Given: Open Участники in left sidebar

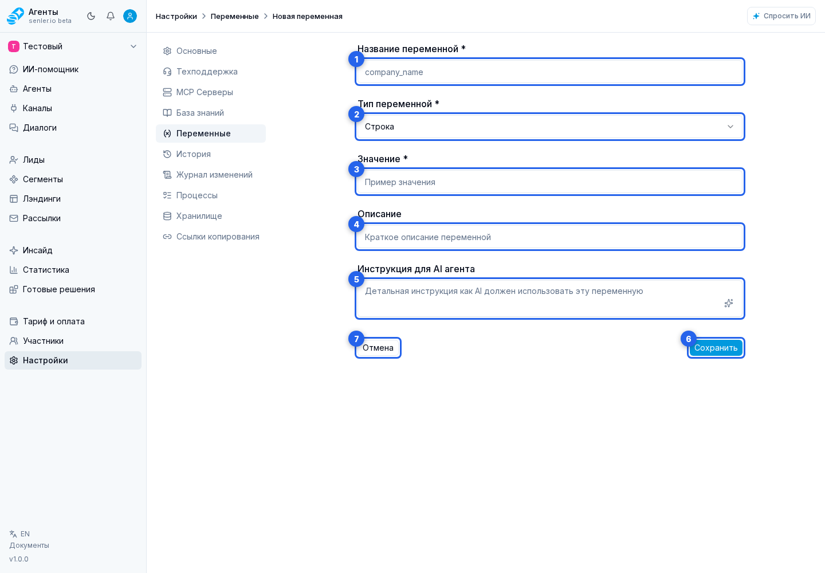Looking at the screenshot, I should [x=73, y=341].
